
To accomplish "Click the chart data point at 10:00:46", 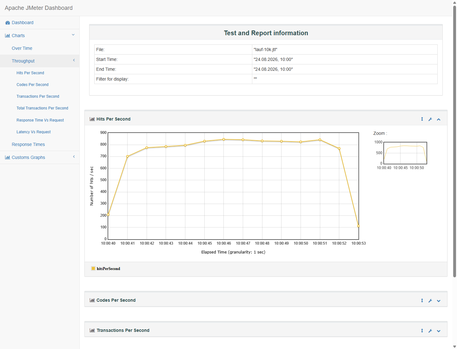I will pyautogui.click(x=224, y=140).
